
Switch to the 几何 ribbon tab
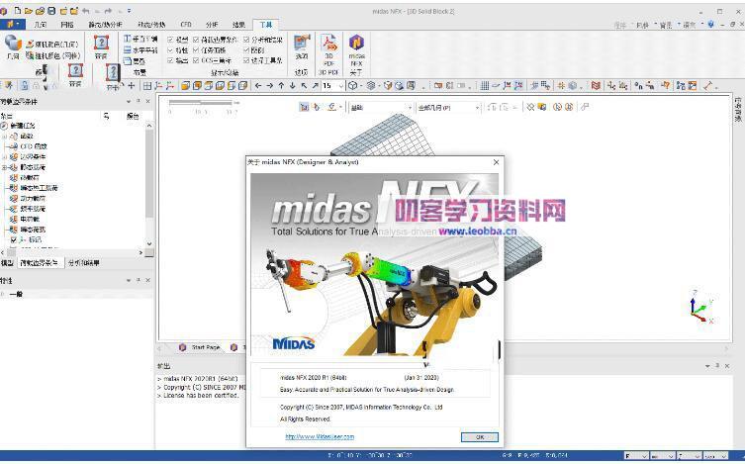(40, 24)
